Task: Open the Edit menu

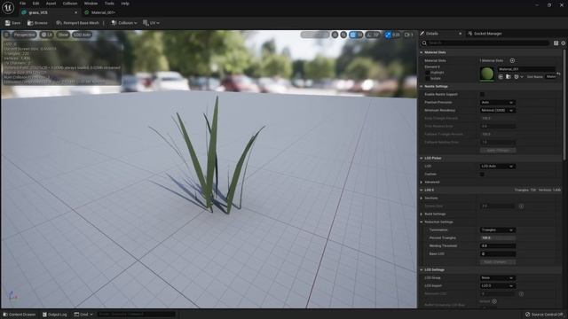Action: coord(35,4)
